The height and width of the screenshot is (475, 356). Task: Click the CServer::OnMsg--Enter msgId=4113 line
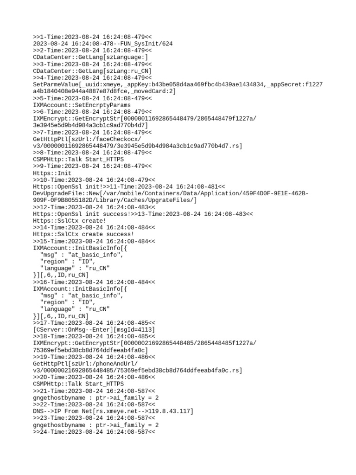pos(94,330)
